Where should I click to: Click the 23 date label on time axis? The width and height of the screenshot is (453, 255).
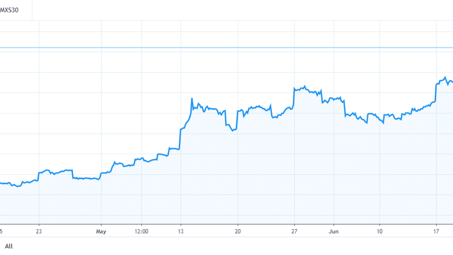pos(39,232)
